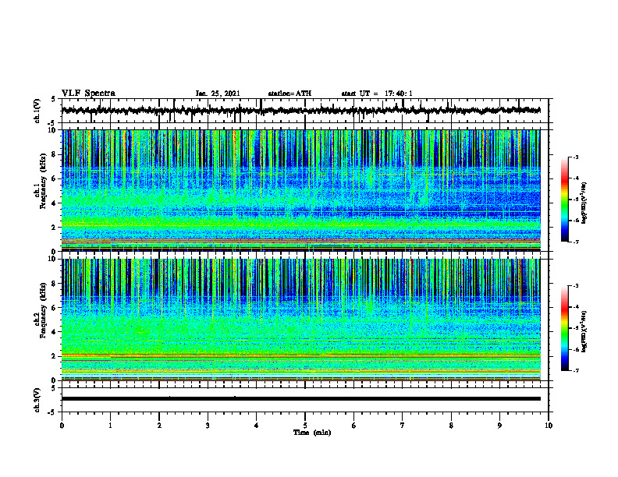Click the ch.1 spectrogram color scale bar

[x=564, y=200]
